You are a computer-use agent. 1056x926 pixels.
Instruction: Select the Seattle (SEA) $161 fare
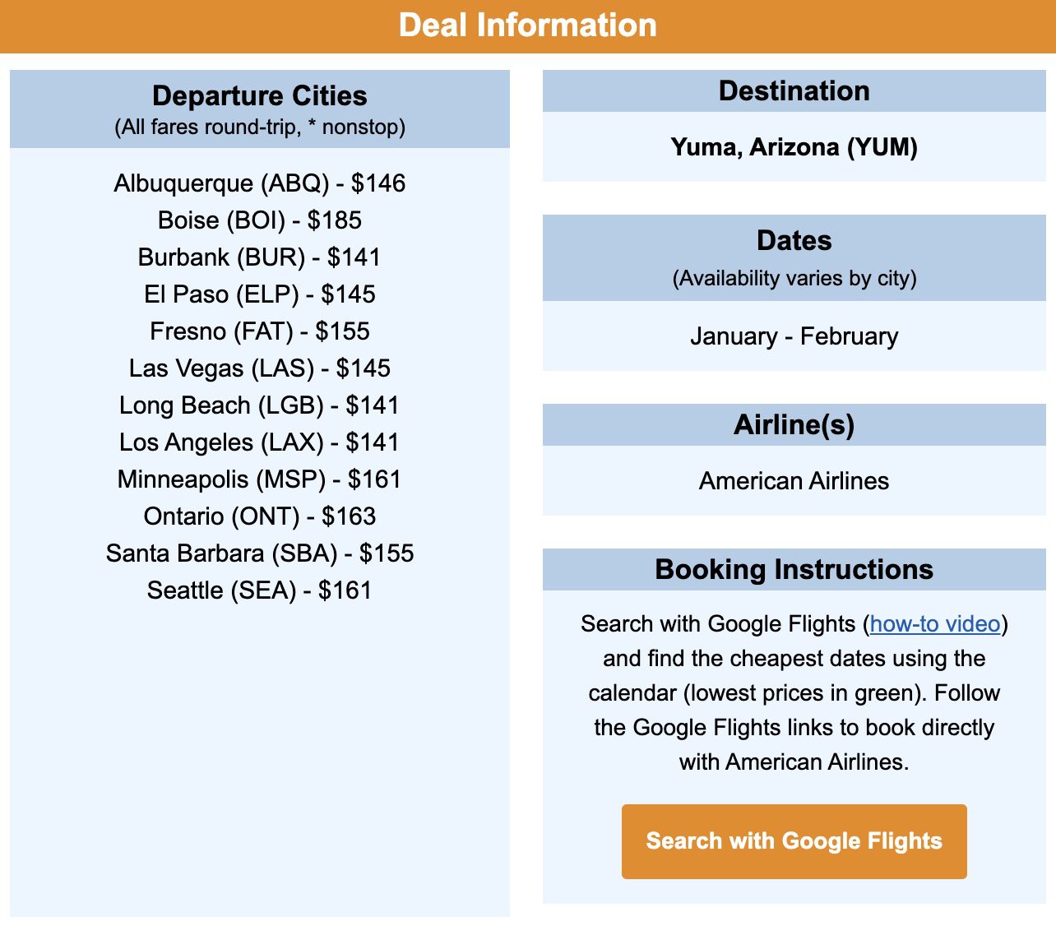[x=260, y=590]
